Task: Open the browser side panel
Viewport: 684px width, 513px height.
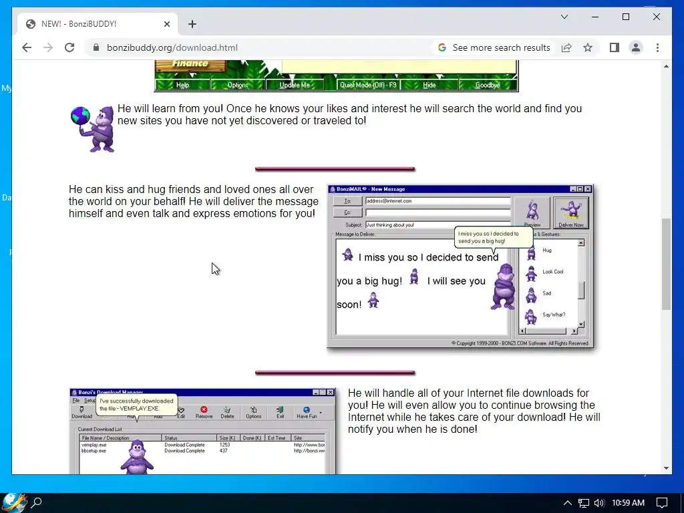Action: pyautogui.click(x=615, y=47)
